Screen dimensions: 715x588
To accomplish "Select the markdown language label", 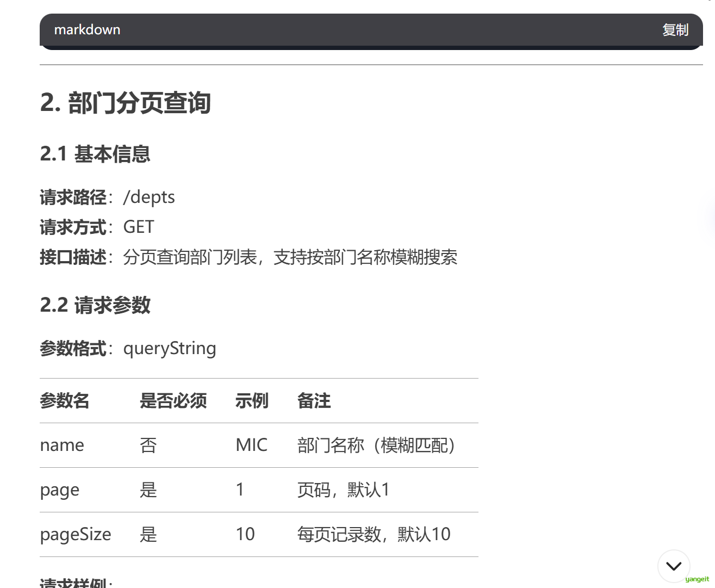I will (x=87, y=30).
